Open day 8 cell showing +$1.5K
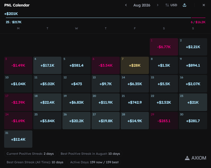Viewport: 211px width, 168px height. (164, 65)
